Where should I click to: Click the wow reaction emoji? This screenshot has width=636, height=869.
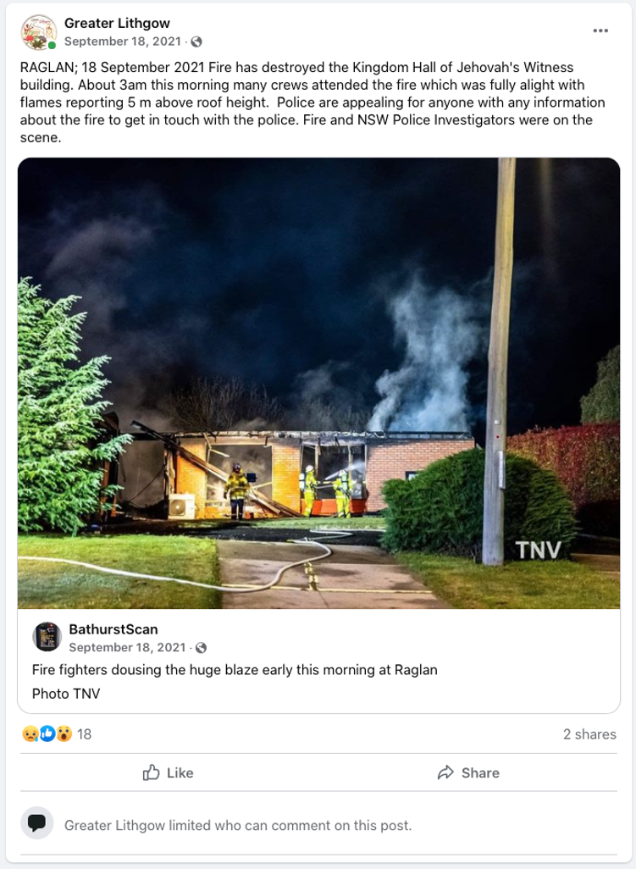pos(64,734)
